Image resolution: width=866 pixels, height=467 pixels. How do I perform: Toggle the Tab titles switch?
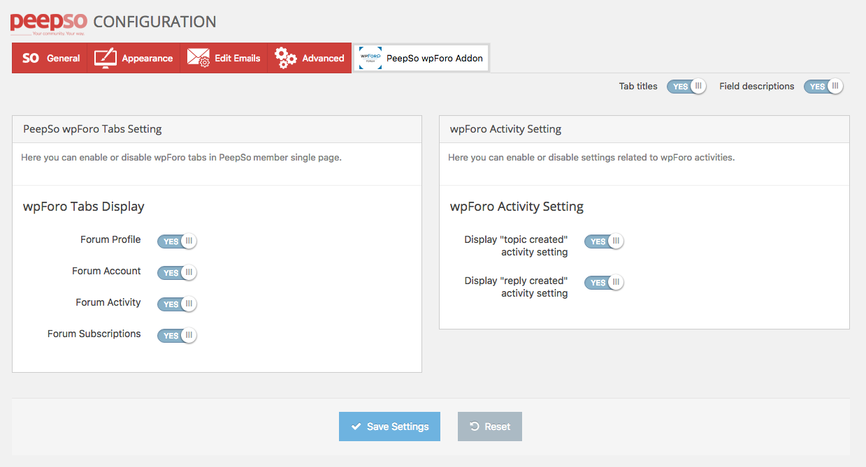[x=686, y=87]
